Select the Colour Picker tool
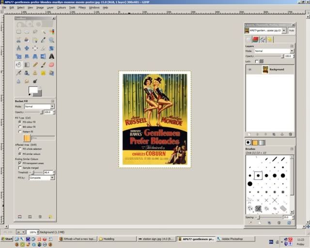The image size is (310, 248). coord(43,40)
